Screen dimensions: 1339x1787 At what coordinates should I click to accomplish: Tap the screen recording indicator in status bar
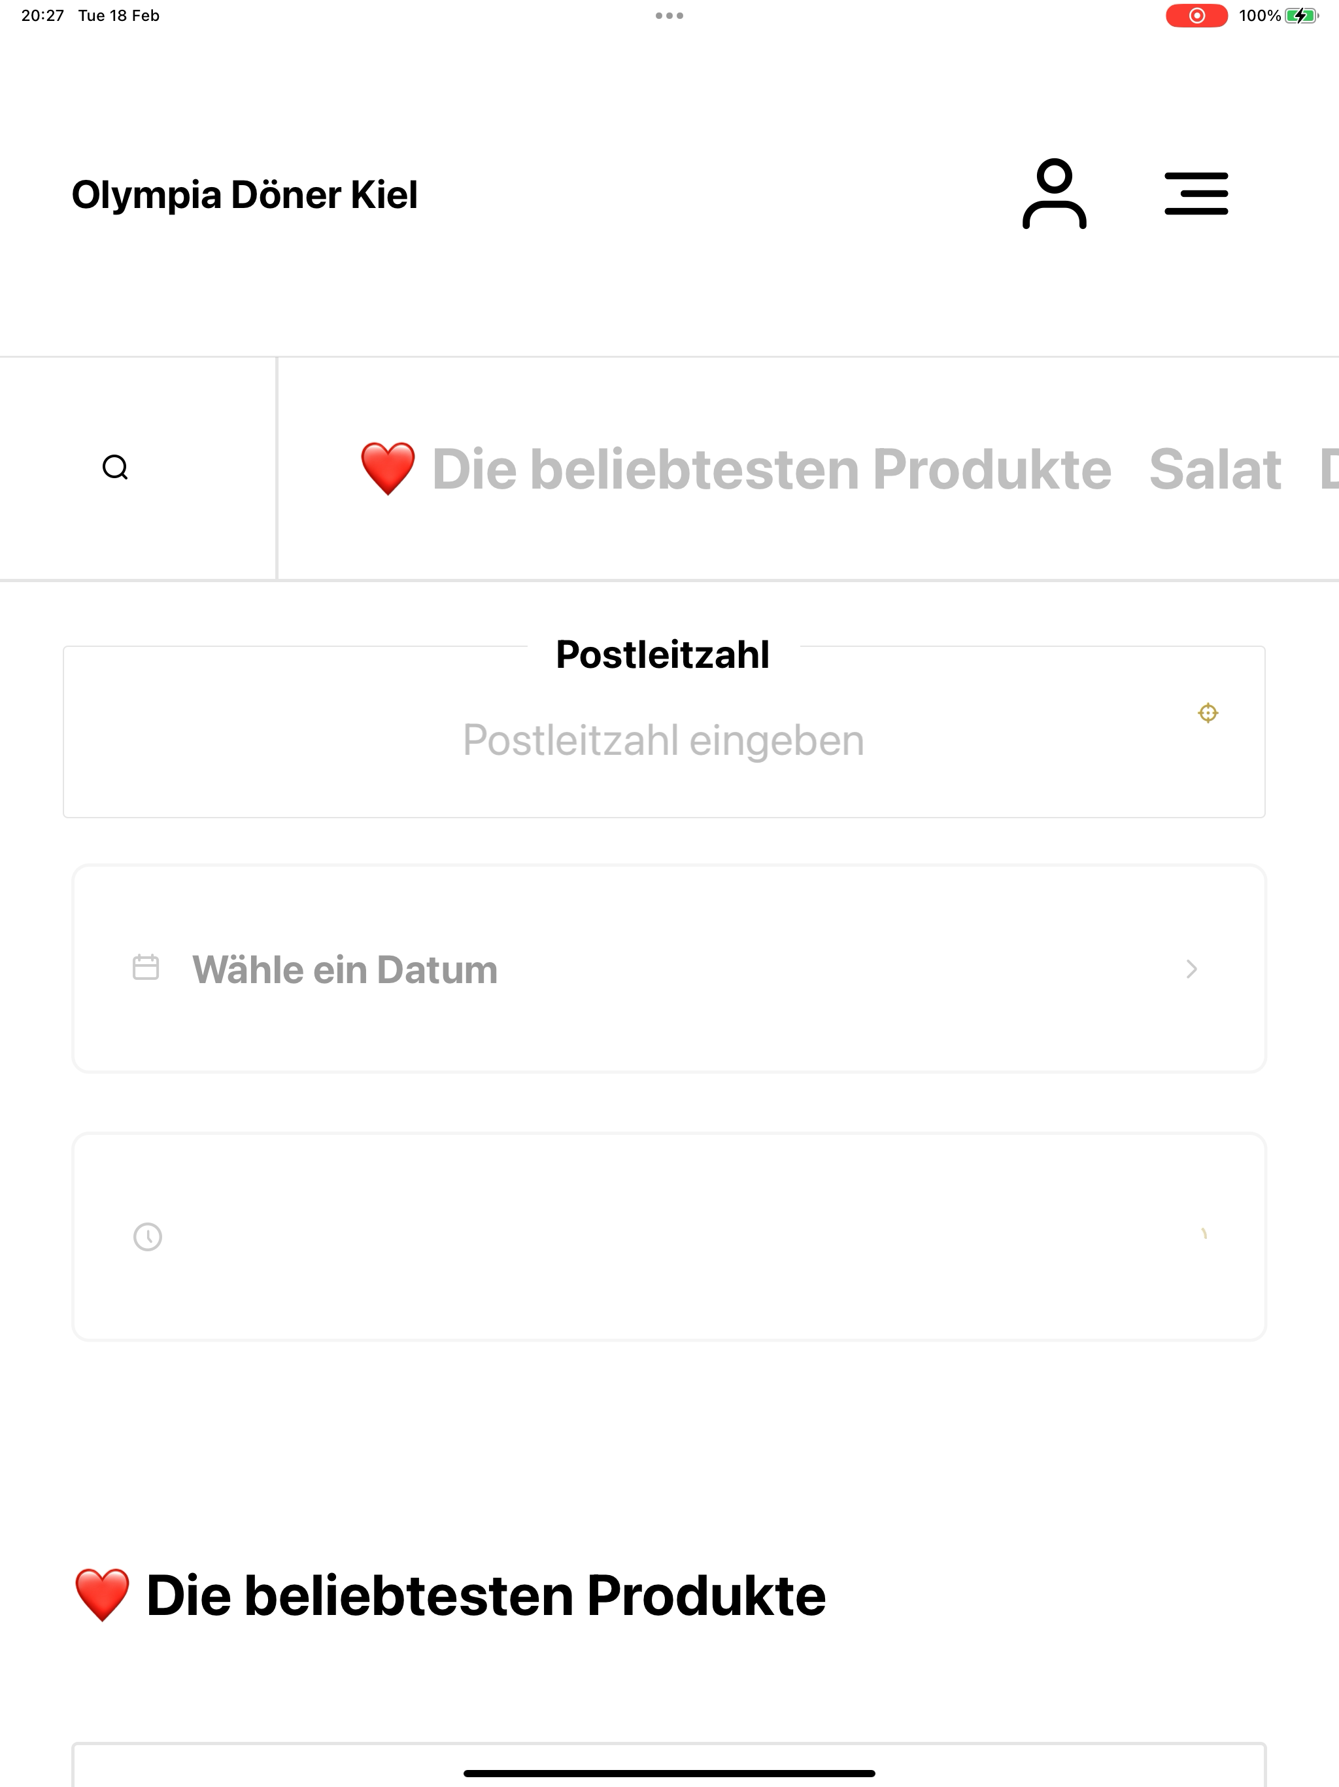click(x=1196, y=15)
